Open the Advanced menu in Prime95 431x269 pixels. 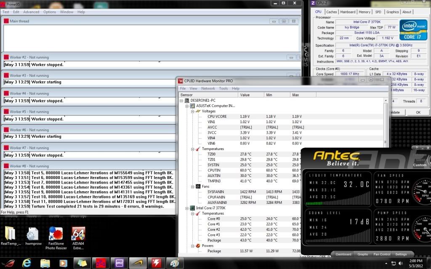[x=31, y=12]
